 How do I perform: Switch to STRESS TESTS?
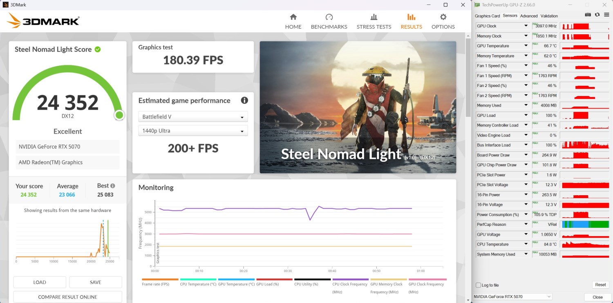tap(374, 22)
